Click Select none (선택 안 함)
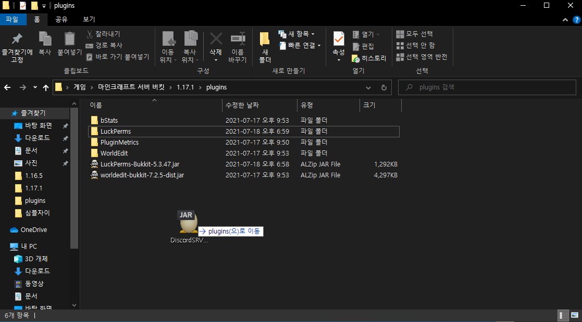Image resolution: width=582 pixels, height=322 pixels. tap(416, 45)
